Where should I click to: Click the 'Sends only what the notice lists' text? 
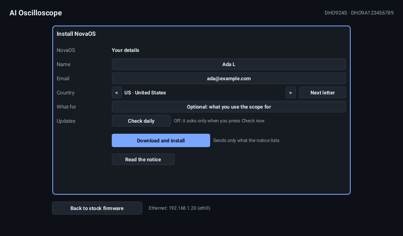tap(246, 140)
